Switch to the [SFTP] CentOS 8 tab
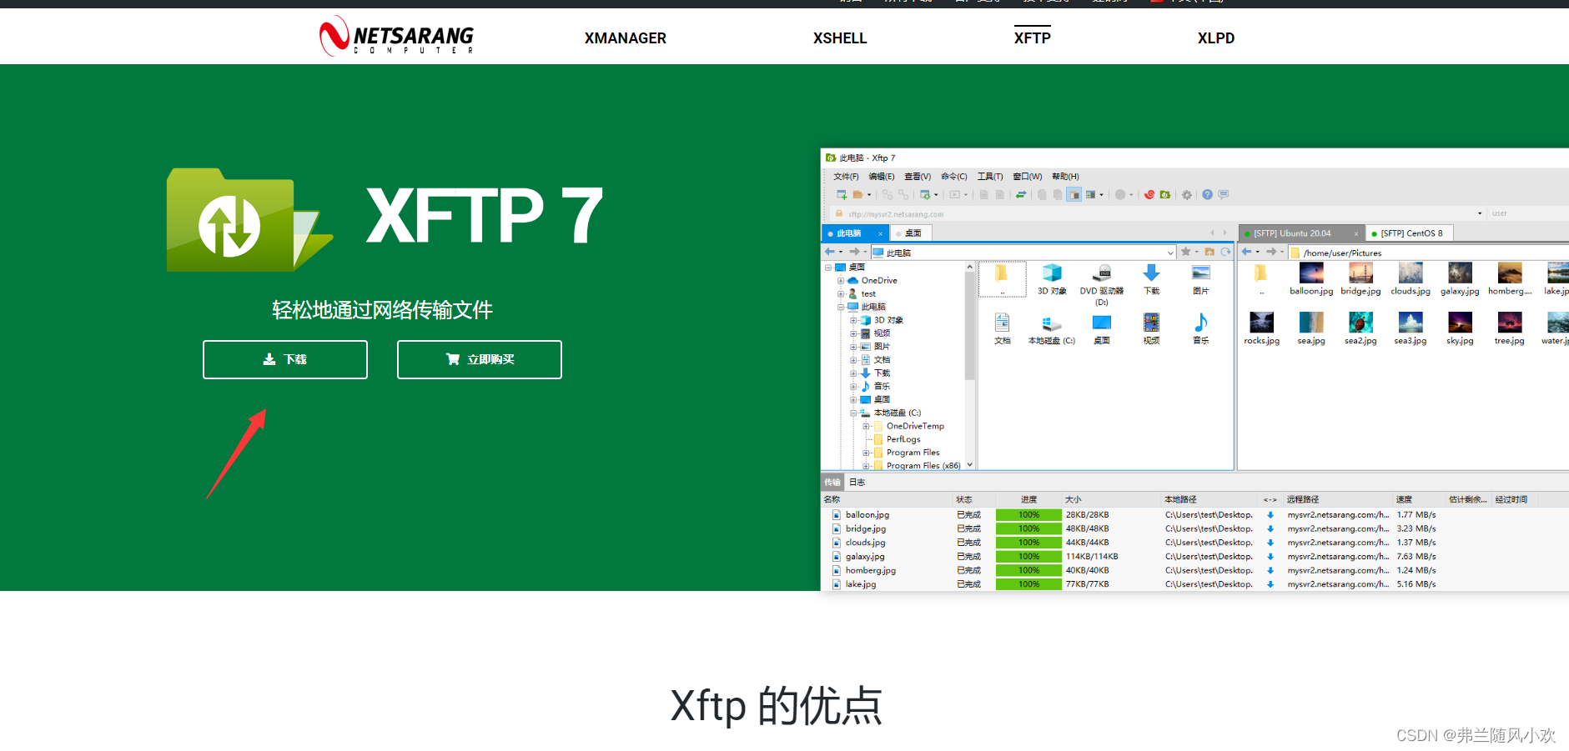The image size is (1569, 751). point(1407,233)
